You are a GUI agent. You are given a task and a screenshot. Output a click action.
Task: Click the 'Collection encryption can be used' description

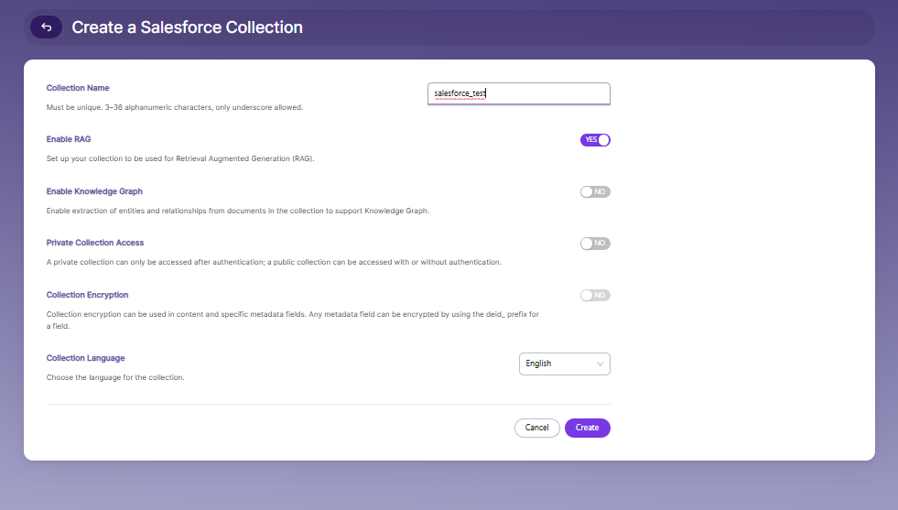click(x=293, y=320)
